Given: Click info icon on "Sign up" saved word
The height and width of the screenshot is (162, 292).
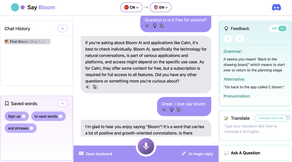Looking at the screenshot, I should [x=24, y=116].
